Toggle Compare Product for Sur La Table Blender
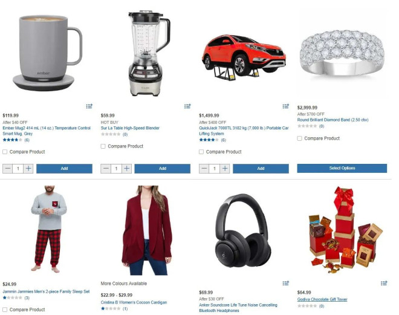The image size is (399, 315). [x=103, y=146]
